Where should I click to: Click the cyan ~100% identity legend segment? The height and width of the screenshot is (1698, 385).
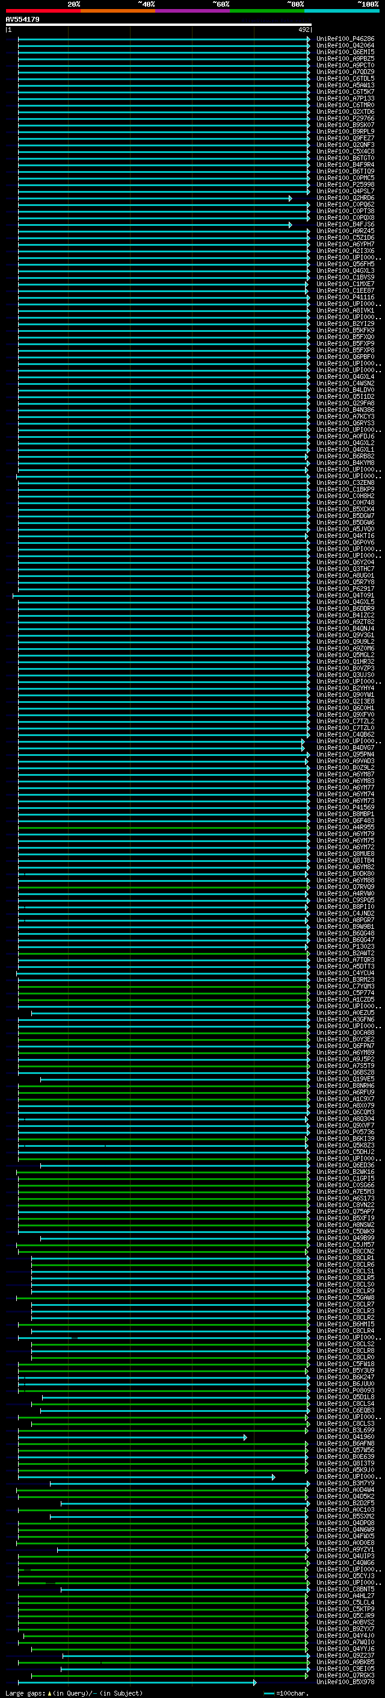point(342,11)
